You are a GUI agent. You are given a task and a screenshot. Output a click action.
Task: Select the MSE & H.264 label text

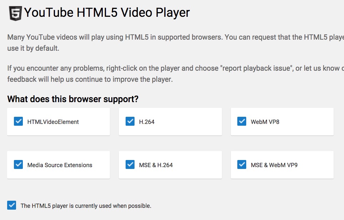(156, 165)
